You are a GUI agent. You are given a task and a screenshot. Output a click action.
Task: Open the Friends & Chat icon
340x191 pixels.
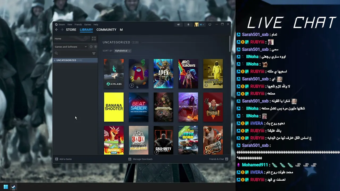[x=227, y=159]
